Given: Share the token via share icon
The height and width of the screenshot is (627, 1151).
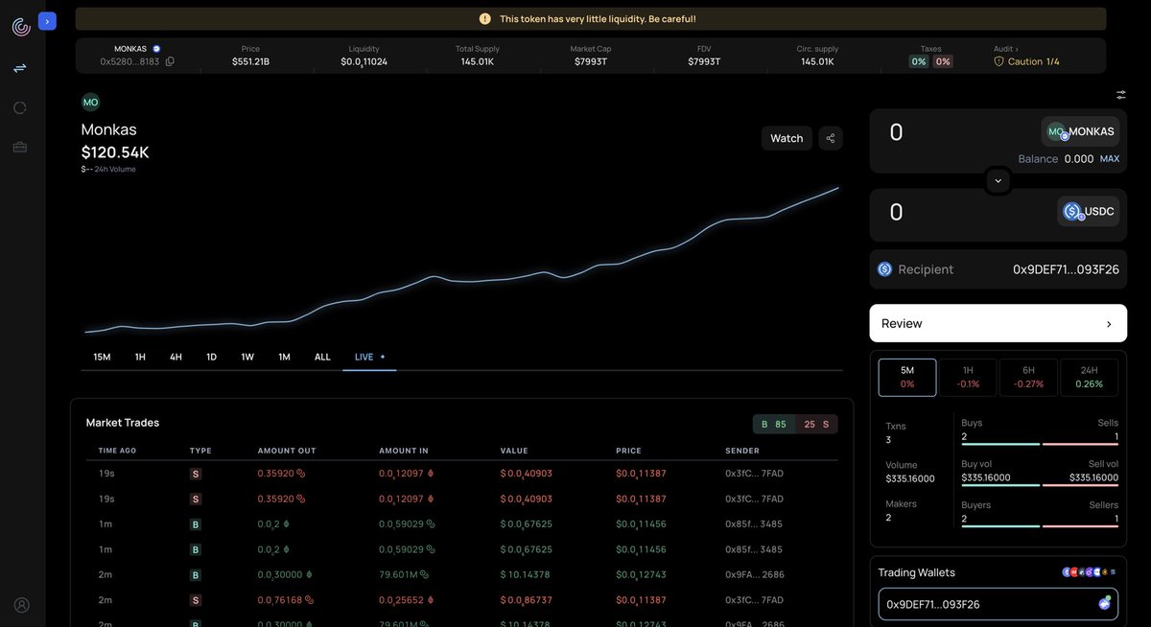Looking at the screenshot, I should pos(831,138).
